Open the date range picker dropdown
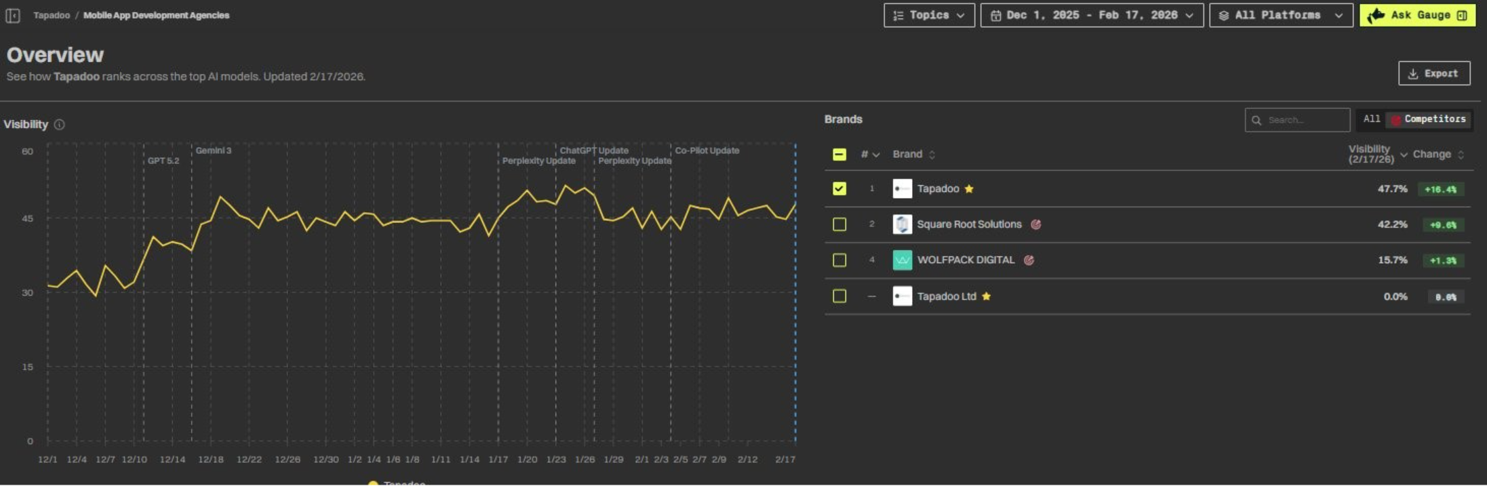This screenshot has height=486, width=1487. click(1092, 16)
